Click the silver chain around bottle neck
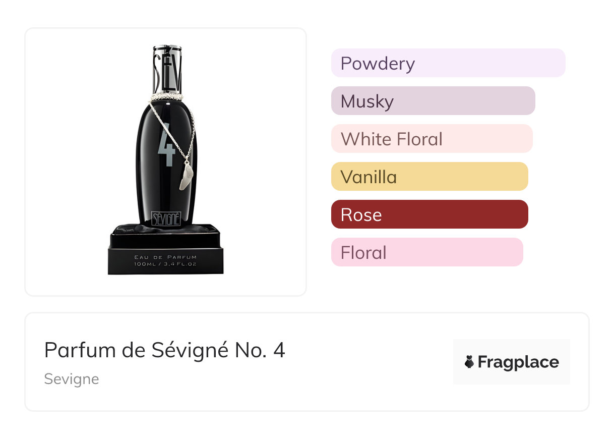The image size is (614, 436). click(x=166, y=96)
